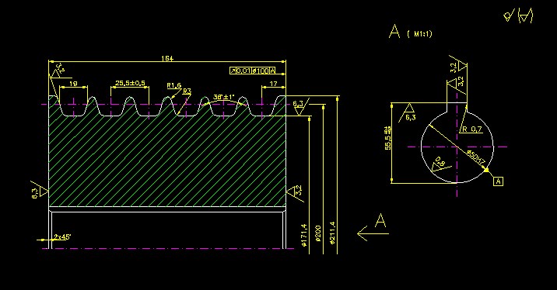Click the general surface finish symbol top right
557x290 pixels.
pos(519,16)
